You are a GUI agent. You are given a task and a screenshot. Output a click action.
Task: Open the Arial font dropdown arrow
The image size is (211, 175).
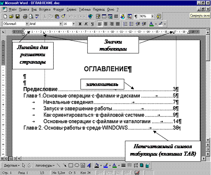60,24
